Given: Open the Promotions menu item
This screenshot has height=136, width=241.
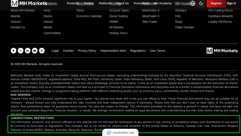Looking at the screenshot, I should (x=141, y=3).
